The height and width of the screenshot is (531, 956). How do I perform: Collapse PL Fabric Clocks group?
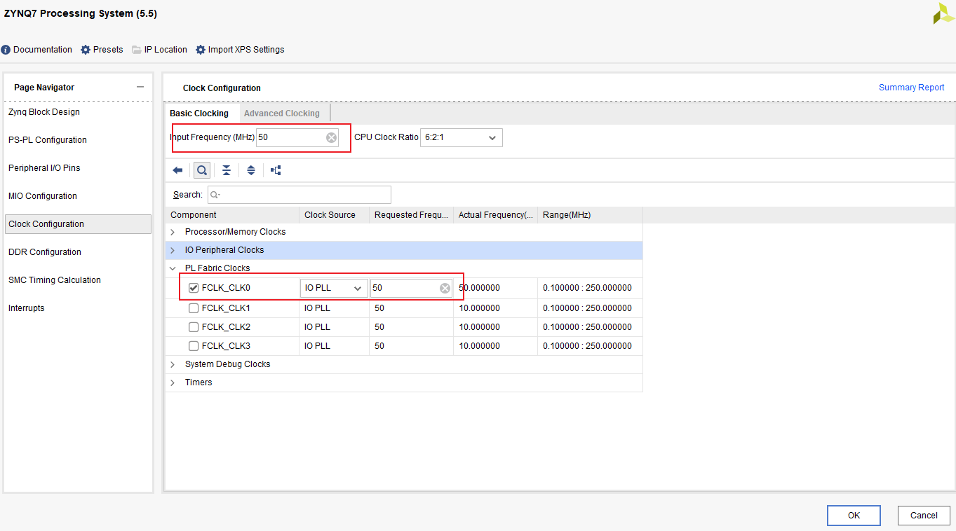173,268
